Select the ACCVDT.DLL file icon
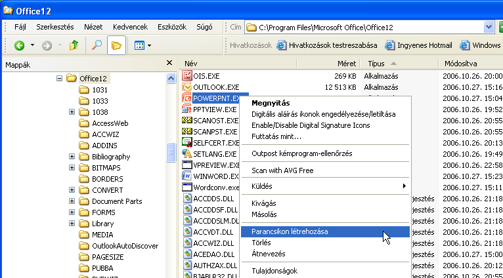Screen dimensions: 503x278 186,232
